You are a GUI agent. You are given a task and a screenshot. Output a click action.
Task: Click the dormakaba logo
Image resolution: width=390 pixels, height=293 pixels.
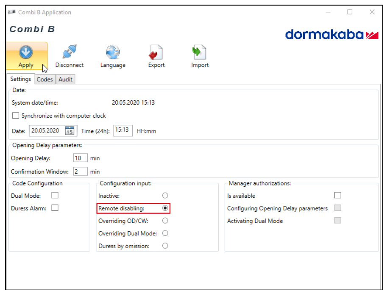[331, 35]
